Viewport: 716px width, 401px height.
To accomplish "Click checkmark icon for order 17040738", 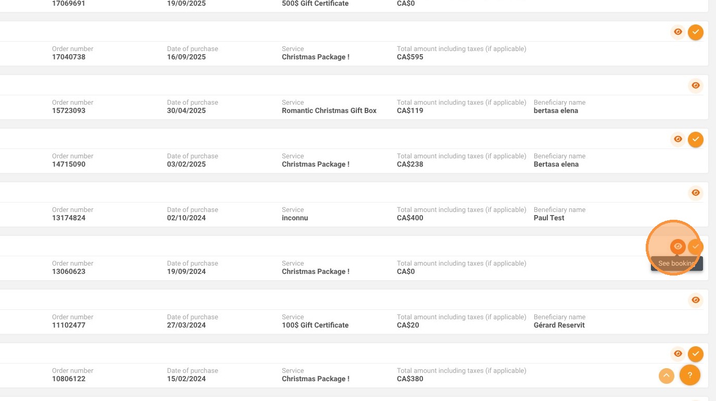I will point(696,32).
